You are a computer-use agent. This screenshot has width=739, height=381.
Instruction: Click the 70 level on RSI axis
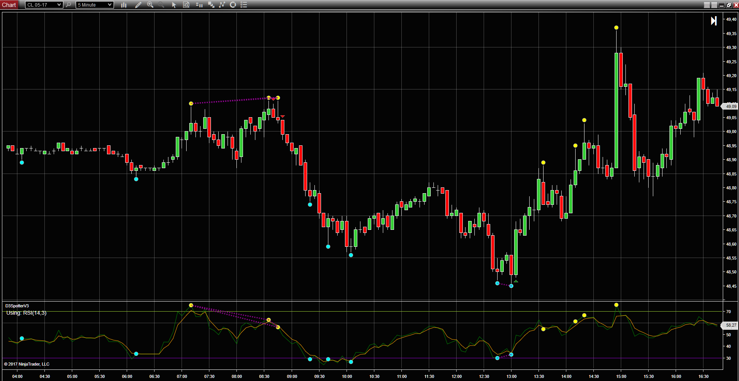(x=728, y=312)
